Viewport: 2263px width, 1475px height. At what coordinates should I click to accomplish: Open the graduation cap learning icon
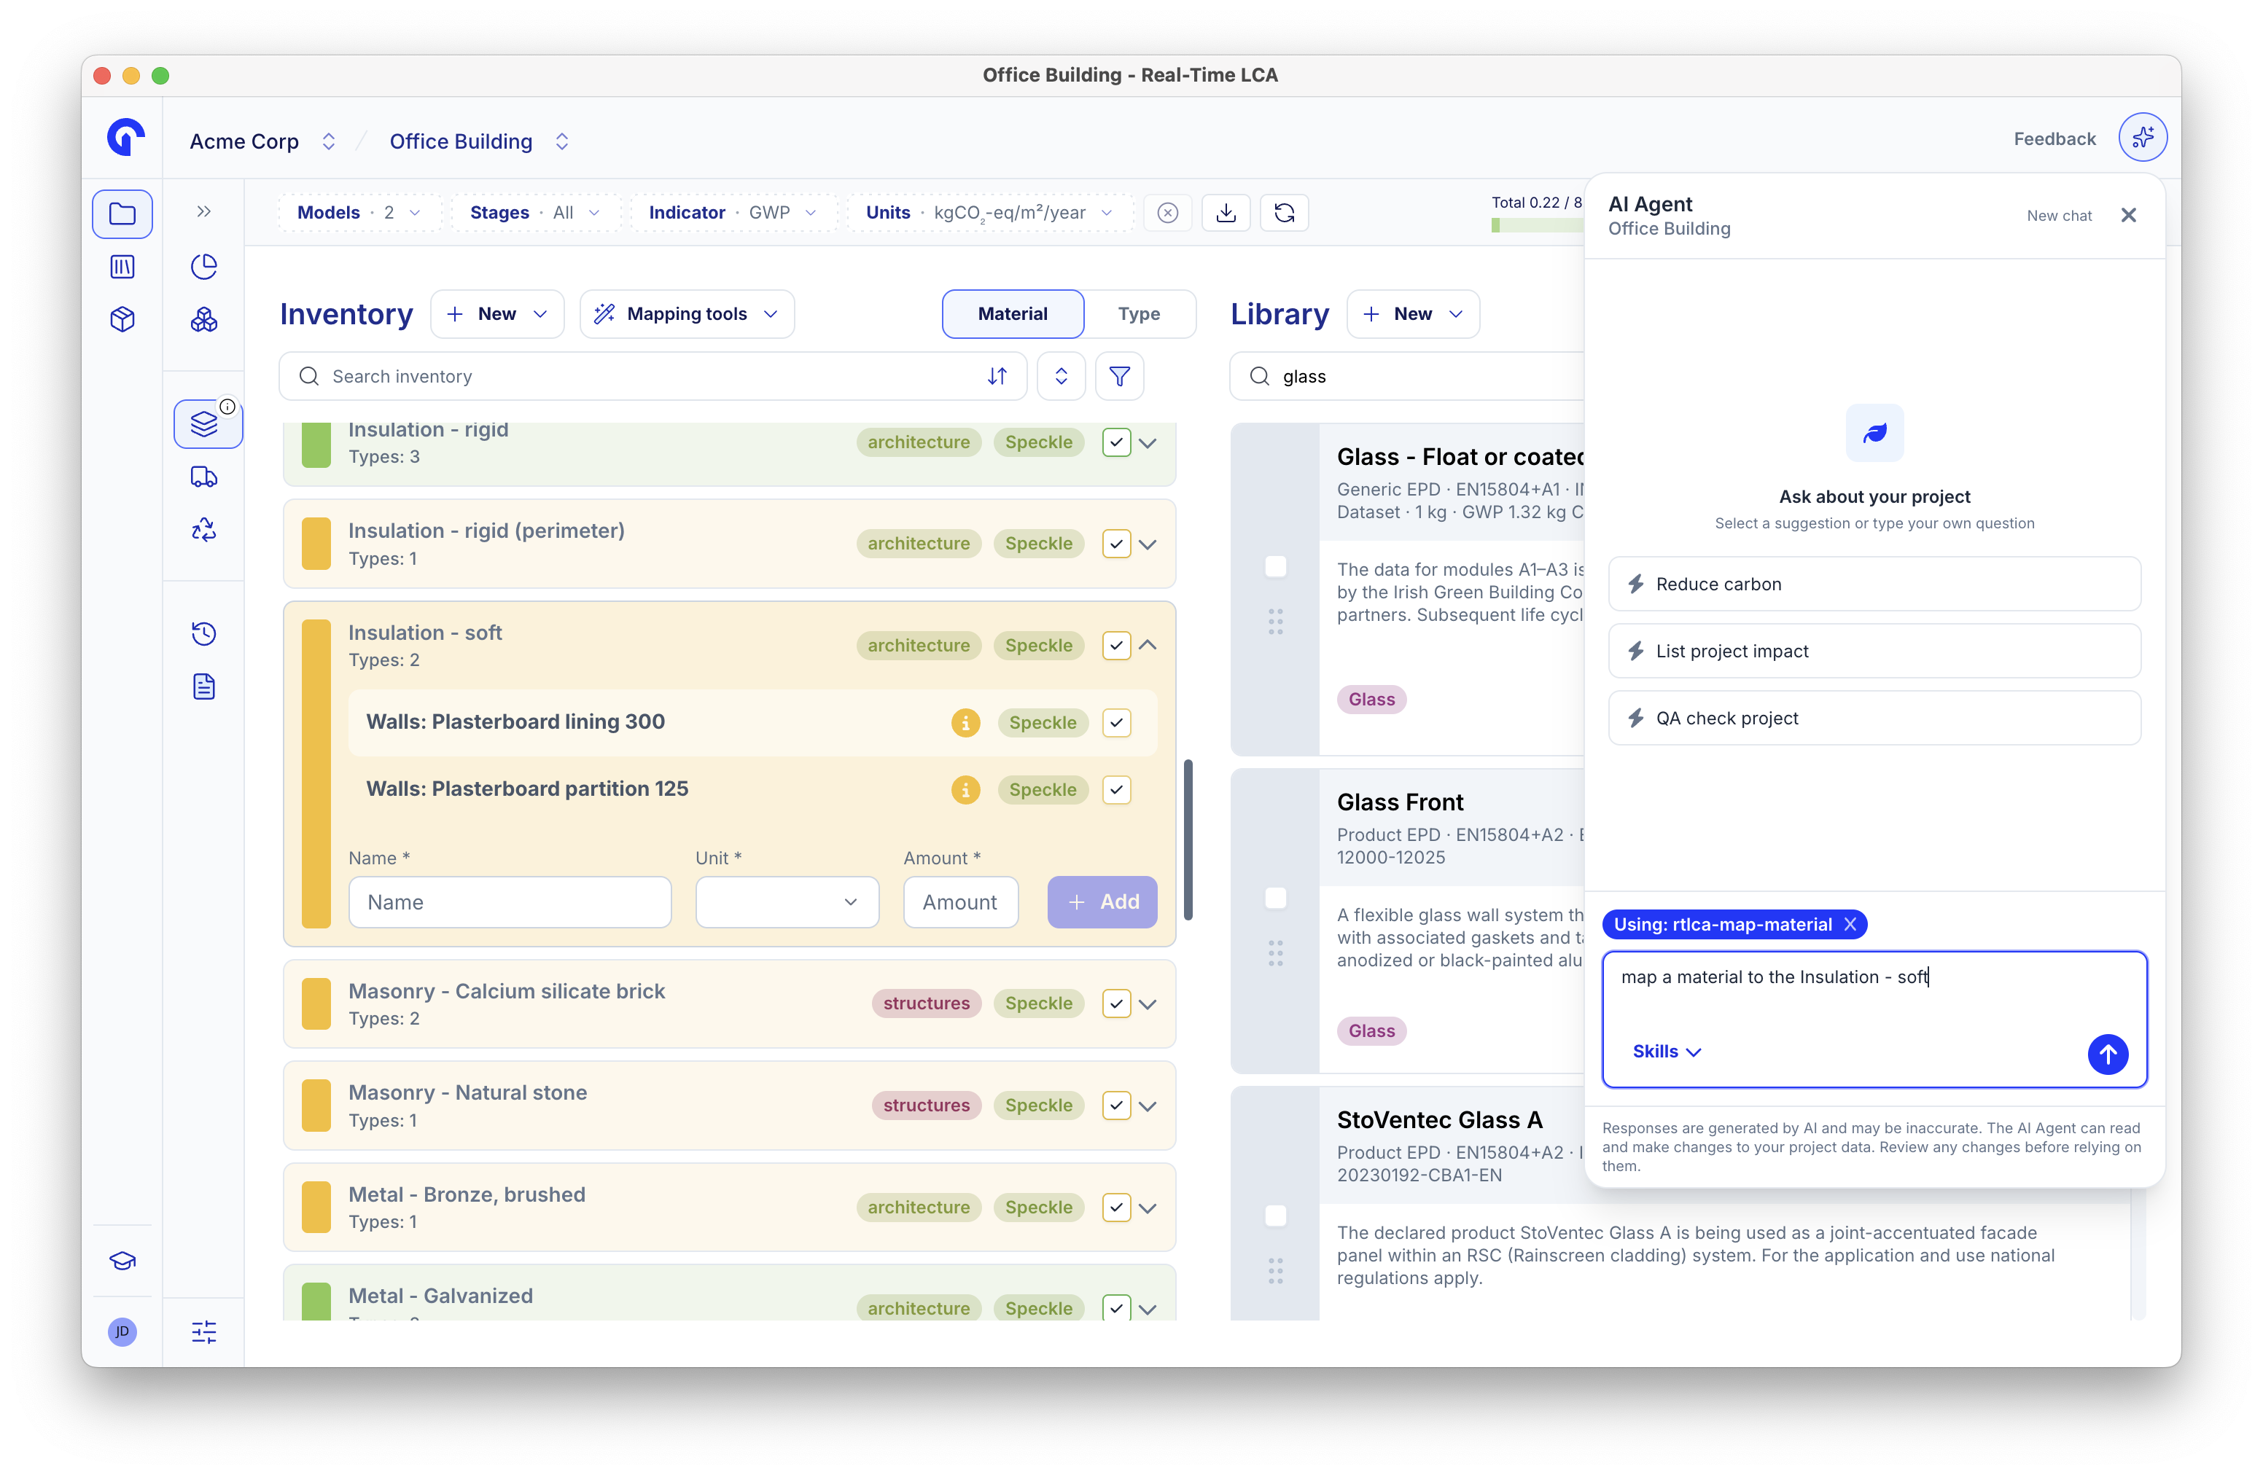point(122,1261)
